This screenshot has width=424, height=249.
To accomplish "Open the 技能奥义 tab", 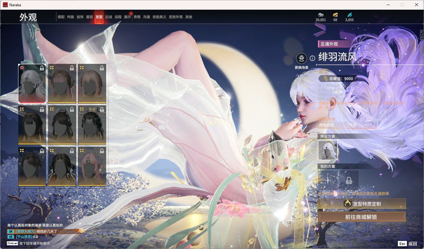I will [159, 17].
